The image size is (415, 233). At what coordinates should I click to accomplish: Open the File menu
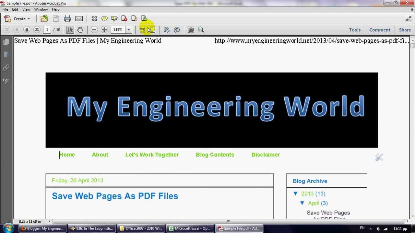(x=5, y=9)
